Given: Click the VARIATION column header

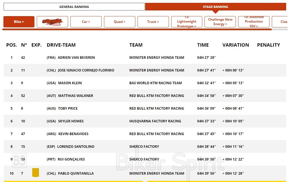Looking at the screenshot, I should click(x=236, y=45).
